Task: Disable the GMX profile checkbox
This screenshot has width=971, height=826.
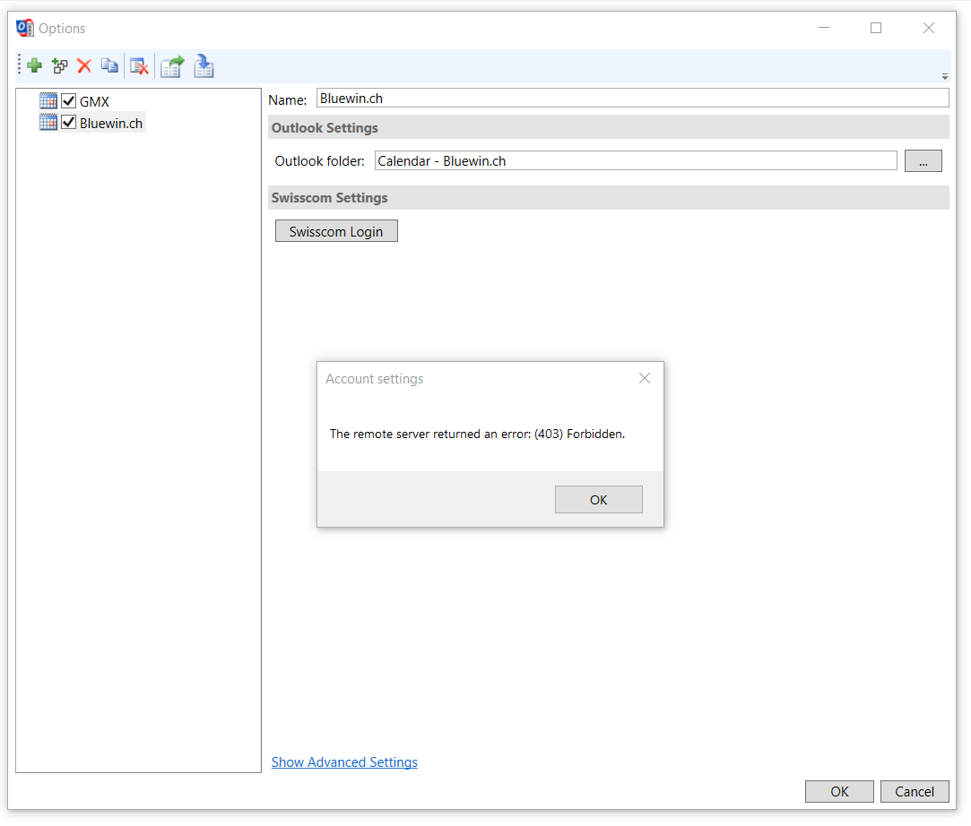Action: click(x=69, y=100)
